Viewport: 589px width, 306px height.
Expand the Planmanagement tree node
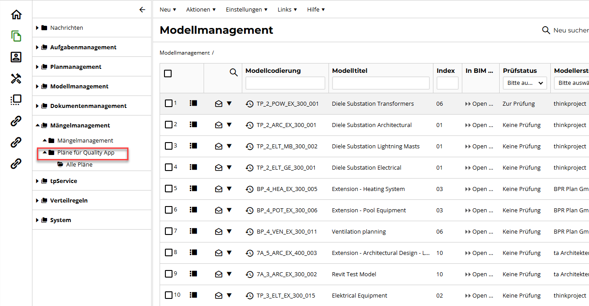coord(37,67)
